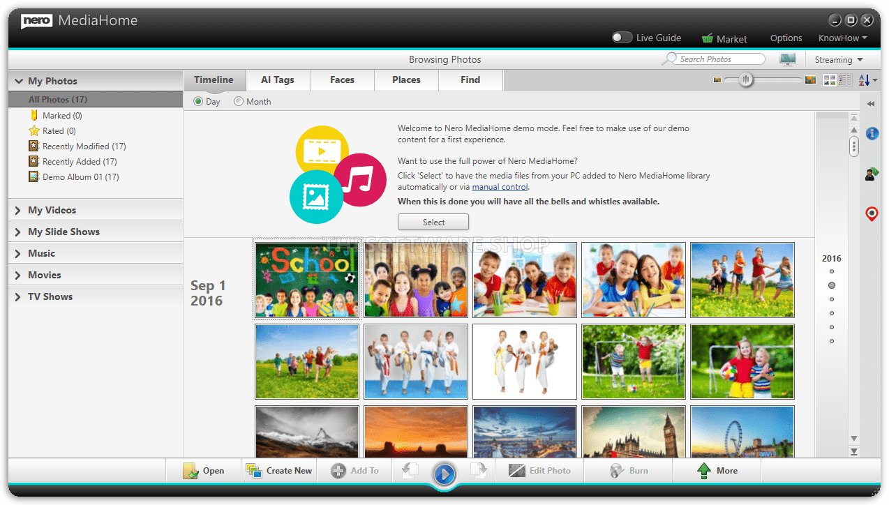The height and width of the screenshot is (505, 889).
Task: Click the Select button in welcome banner
Action: [433, 223]
